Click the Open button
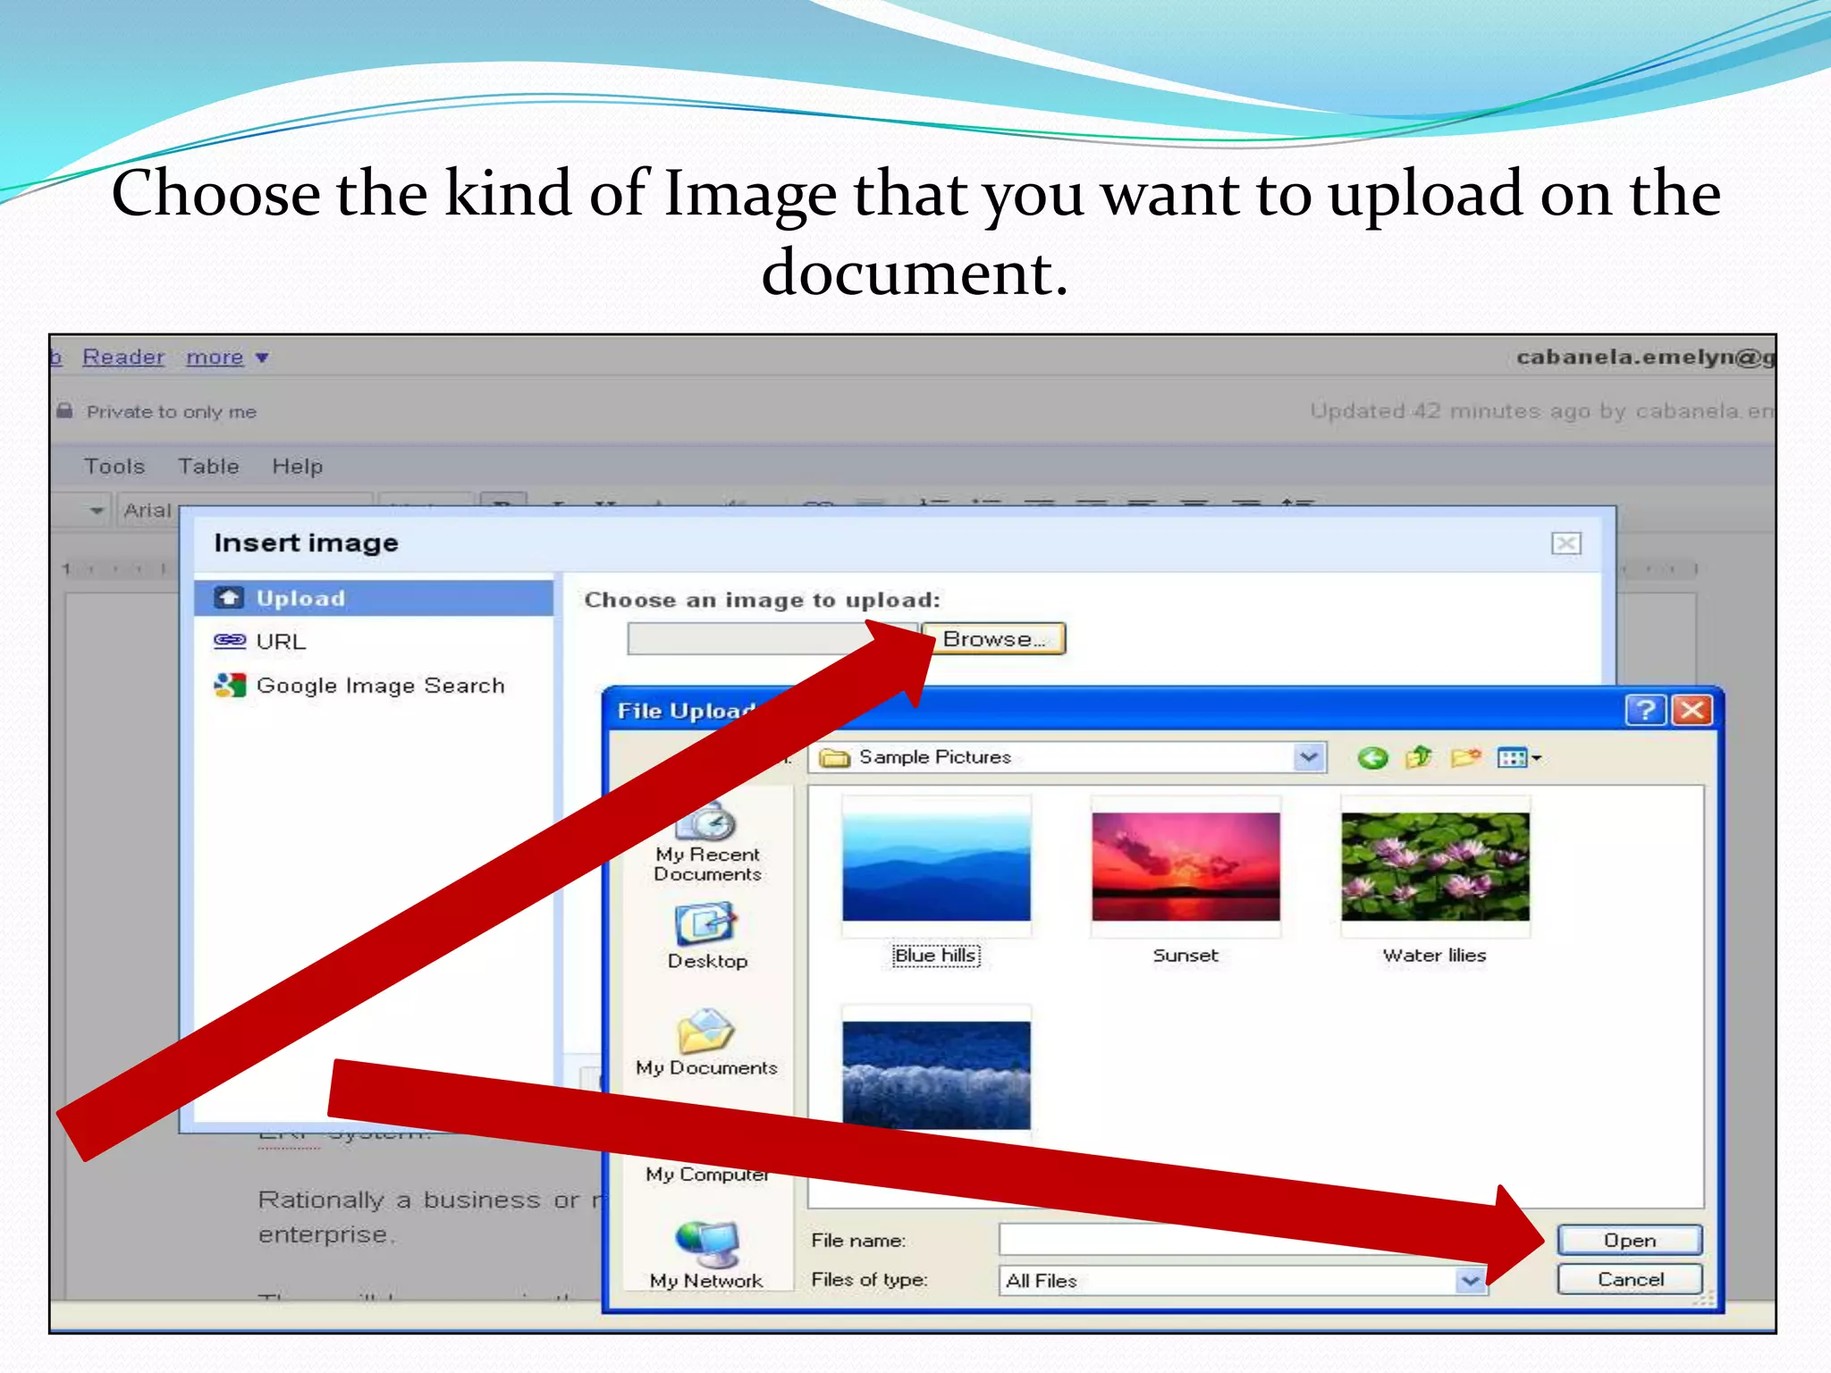 click(x=1630, y=1241)
